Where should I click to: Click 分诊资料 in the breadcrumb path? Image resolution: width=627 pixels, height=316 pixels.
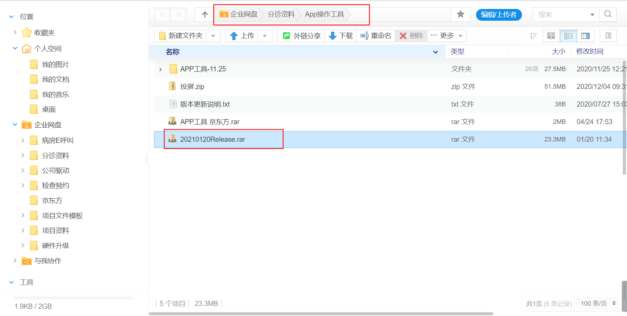[281, 14]
